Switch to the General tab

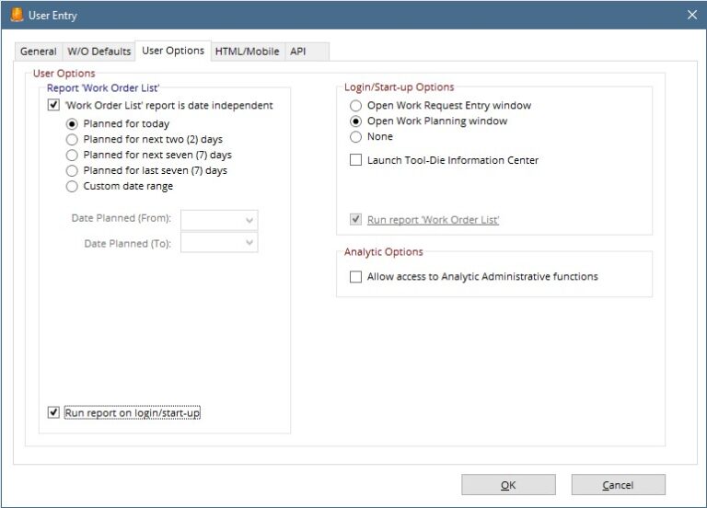(x=39, y=52)
